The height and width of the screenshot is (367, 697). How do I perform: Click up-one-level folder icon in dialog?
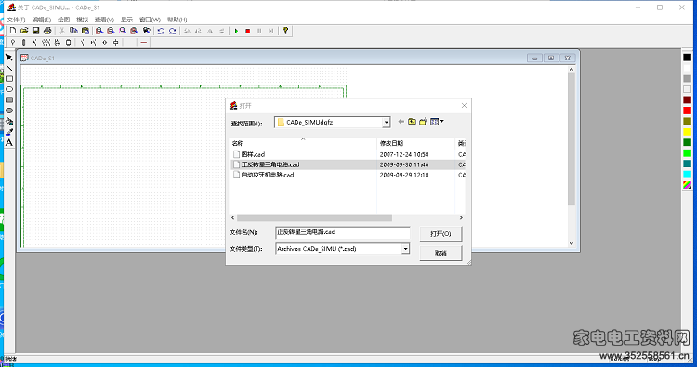click(x=412, y=122)
